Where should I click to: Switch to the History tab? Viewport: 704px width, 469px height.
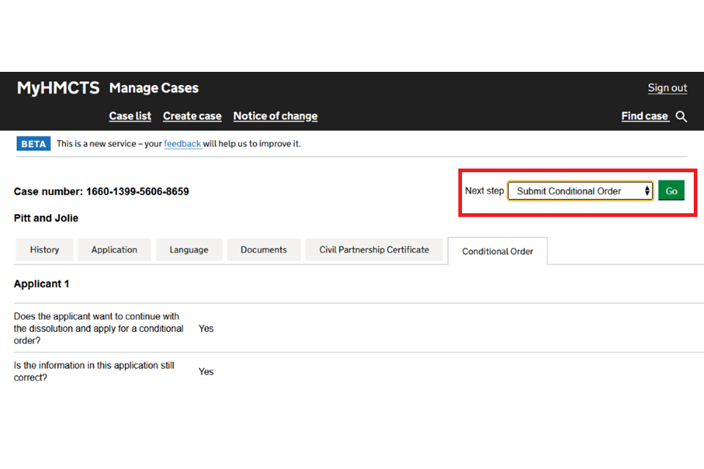45,250
